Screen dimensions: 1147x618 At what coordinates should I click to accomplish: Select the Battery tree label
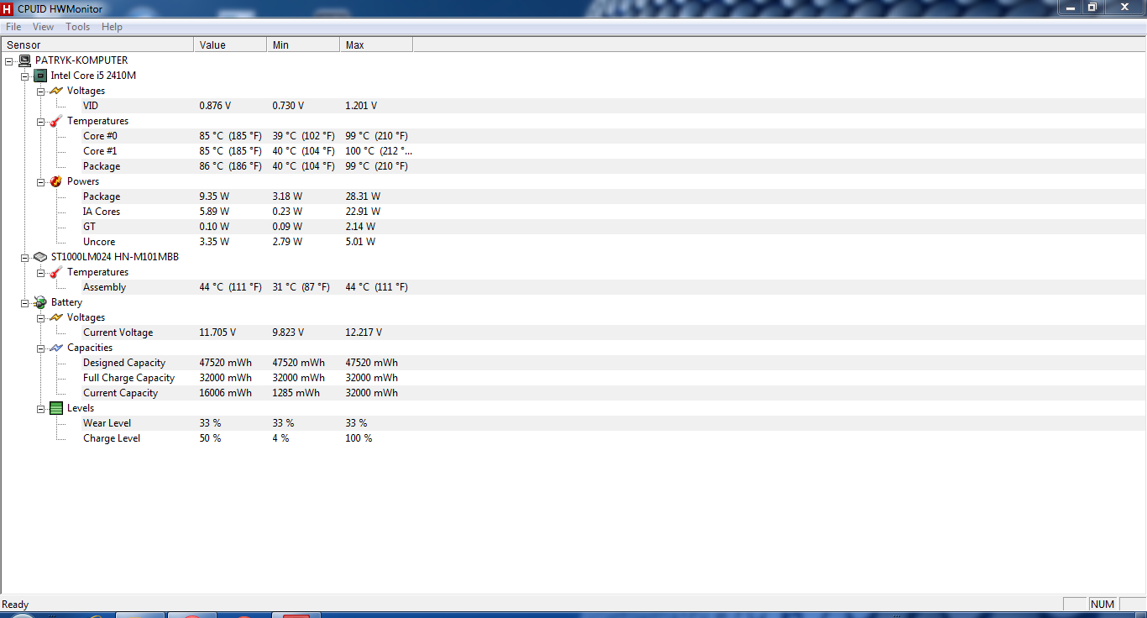pyautogui.click(x=66, y=302)
